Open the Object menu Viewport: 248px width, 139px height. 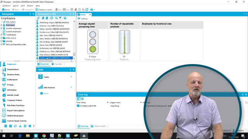click(15, 6)
